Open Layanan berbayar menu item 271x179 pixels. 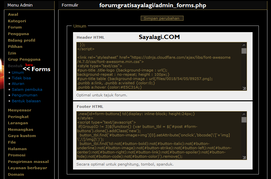pos(28,168)
